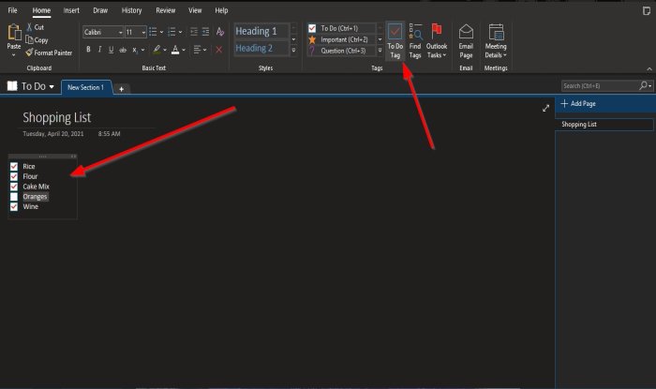Open Outlook Tasks flag menu
The image size is (656, 389).
click(x=437, y=41)
